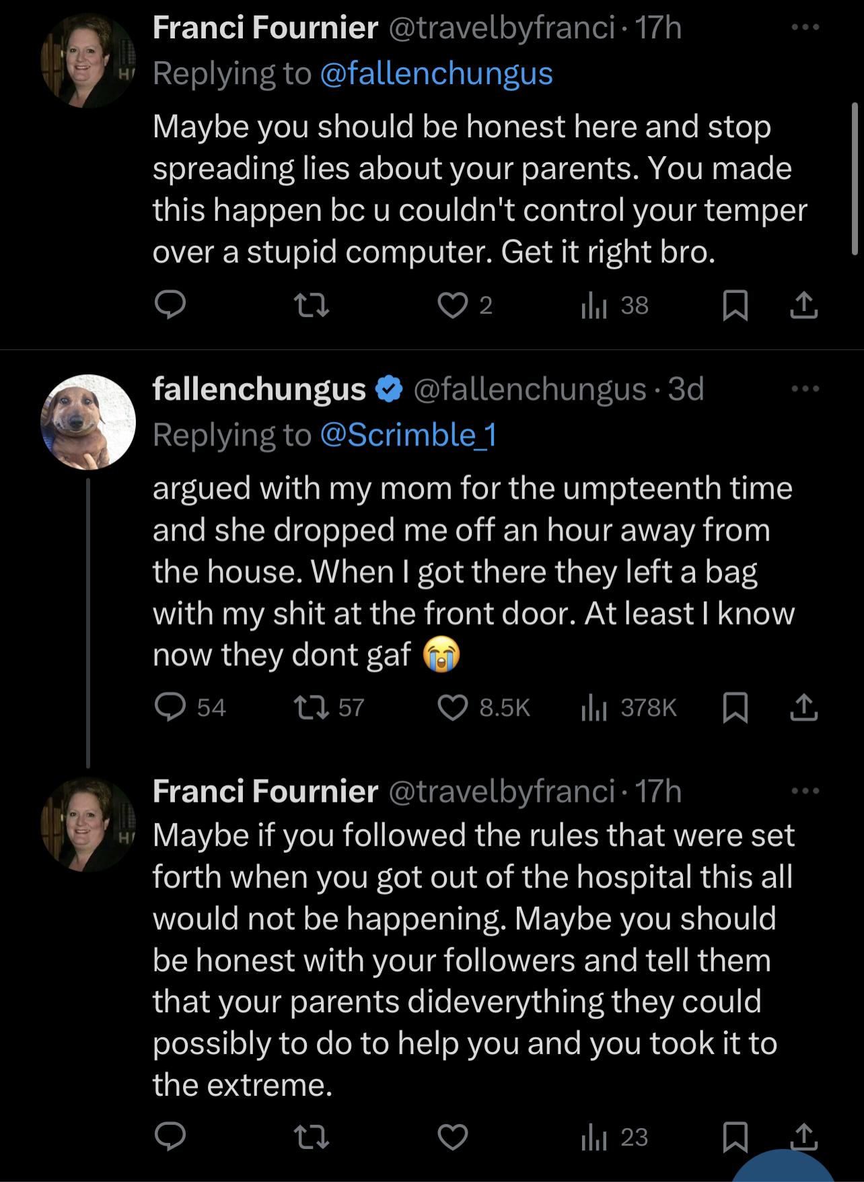864x1182 pixels.
Task: Open the @Scrimble_1 mention link
Action: (x=408, y=435)
